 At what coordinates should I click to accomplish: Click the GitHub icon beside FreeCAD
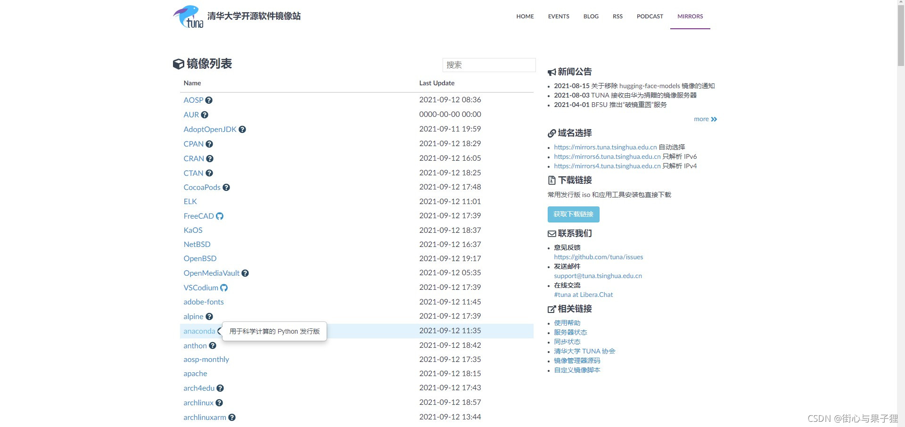click(220, 216)
